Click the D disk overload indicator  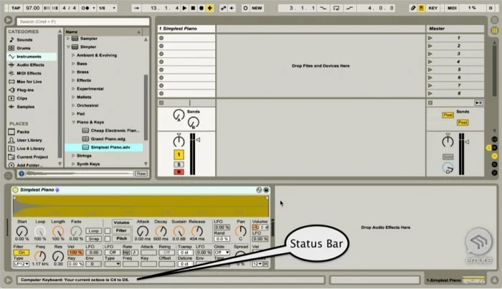(491, 8)
